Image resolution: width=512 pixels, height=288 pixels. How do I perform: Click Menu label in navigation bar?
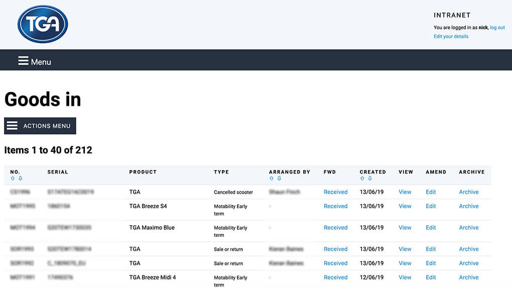click(41, 62)
